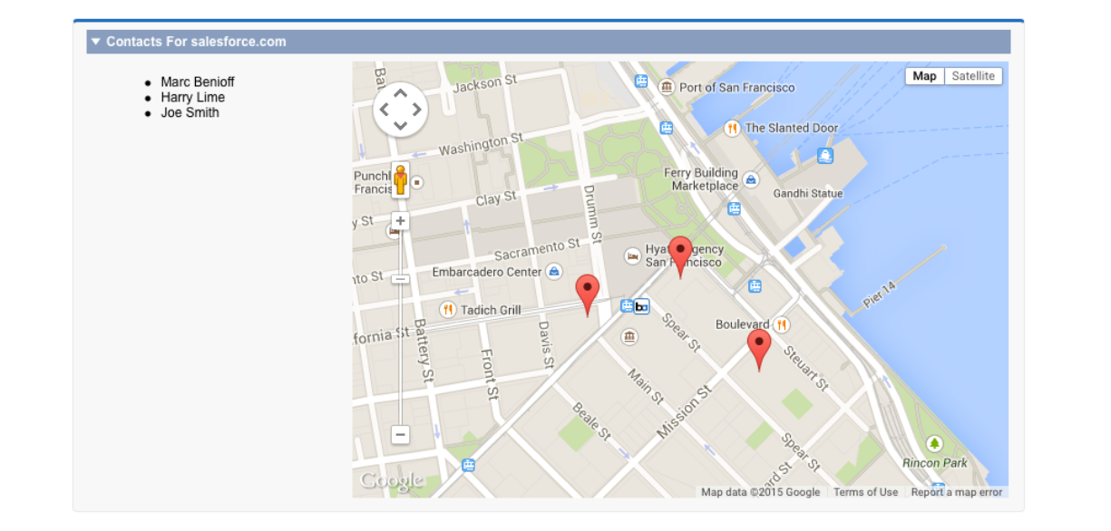
Task: Select the Ferry Building Marketplace place icon
Action: tap(751, 179)
